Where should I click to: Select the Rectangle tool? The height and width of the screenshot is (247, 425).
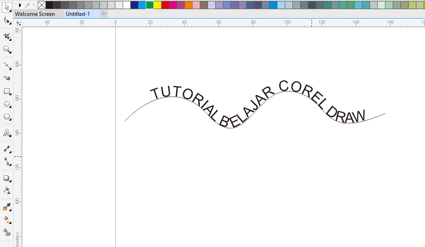coord(7,91)
